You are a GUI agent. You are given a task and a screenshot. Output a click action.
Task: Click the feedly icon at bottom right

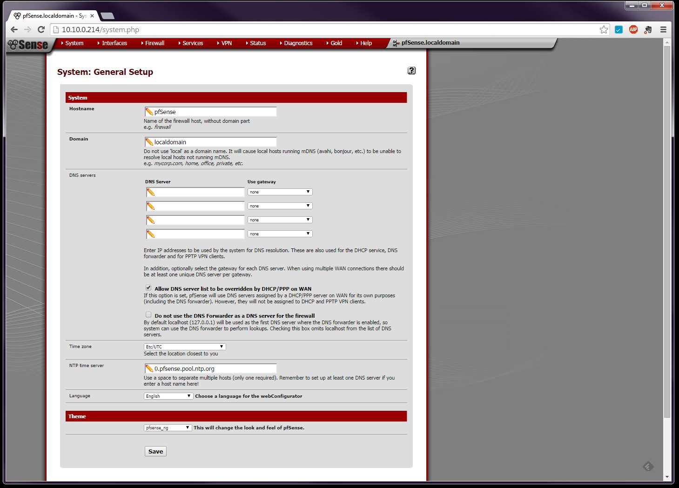tap(648, 466)
